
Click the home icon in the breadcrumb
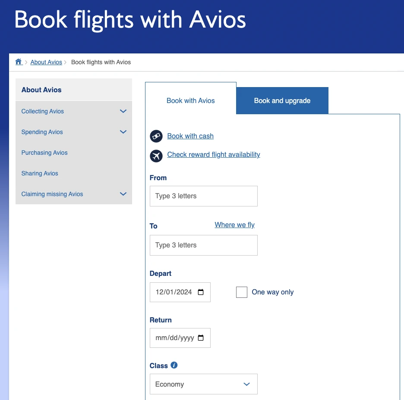click(19, 62)
